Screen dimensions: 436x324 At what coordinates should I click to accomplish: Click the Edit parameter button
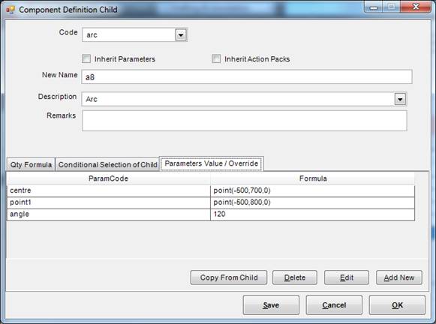tap(347, 277)
